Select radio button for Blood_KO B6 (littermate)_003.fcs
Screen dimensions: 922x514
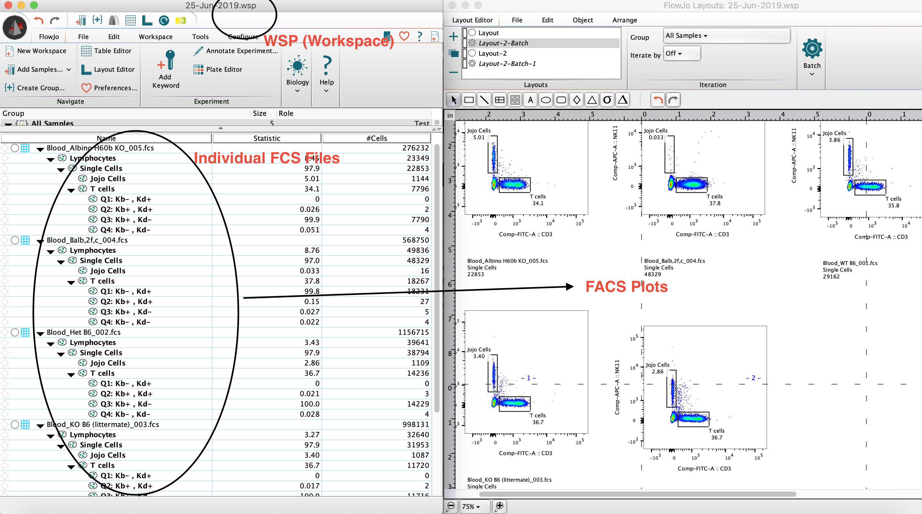tap(15, 425)
